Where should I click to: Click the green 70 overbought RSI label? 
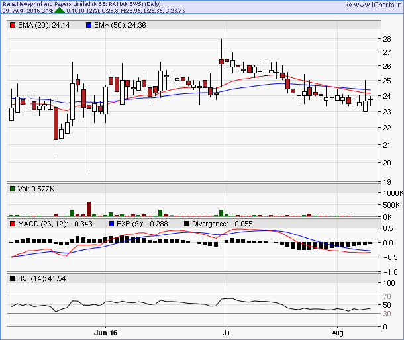click(x=387, y=296)
